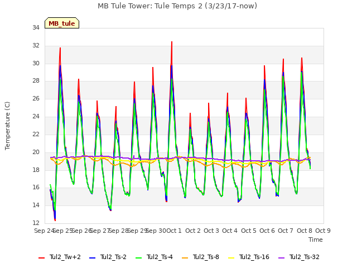Click the 26 y-axis tick label
Viewport: 357px width, 268px height.
coord(36,99)
